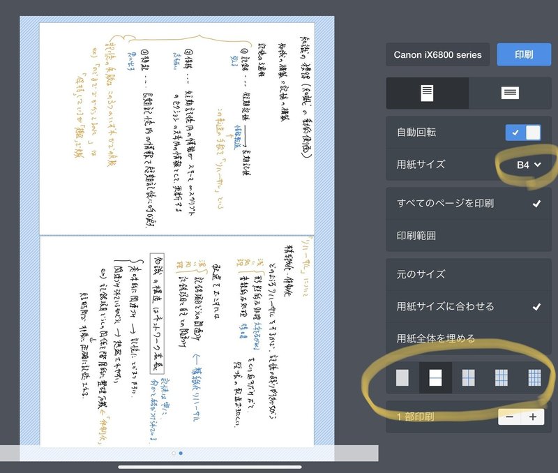
Task: Increase copy count with the plus stepper
Action: 533,416
